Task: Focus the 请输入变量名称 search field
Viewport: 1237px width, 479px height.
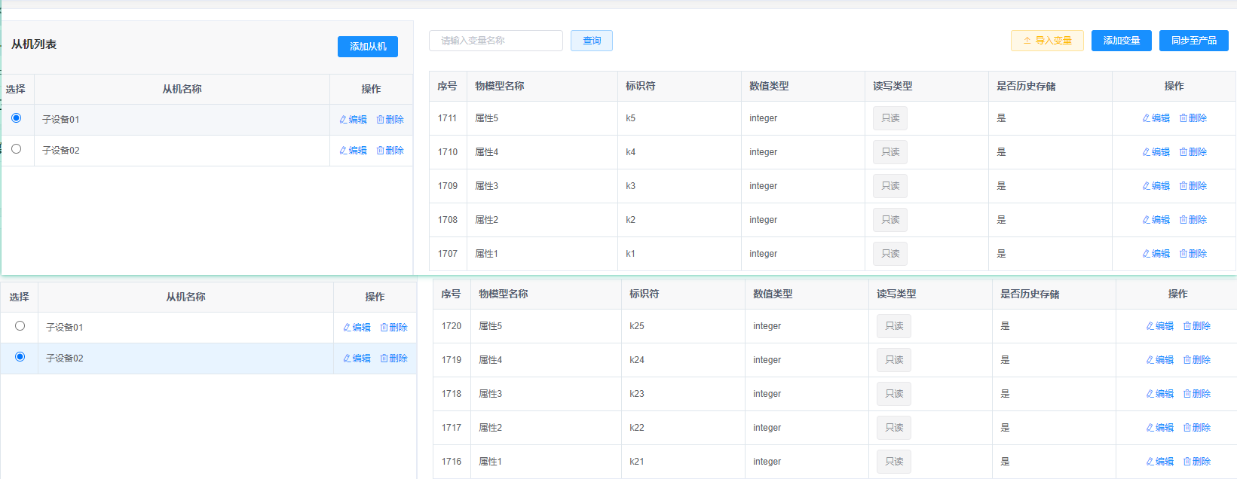Action: pyautogui.click(x=495, y=41)
